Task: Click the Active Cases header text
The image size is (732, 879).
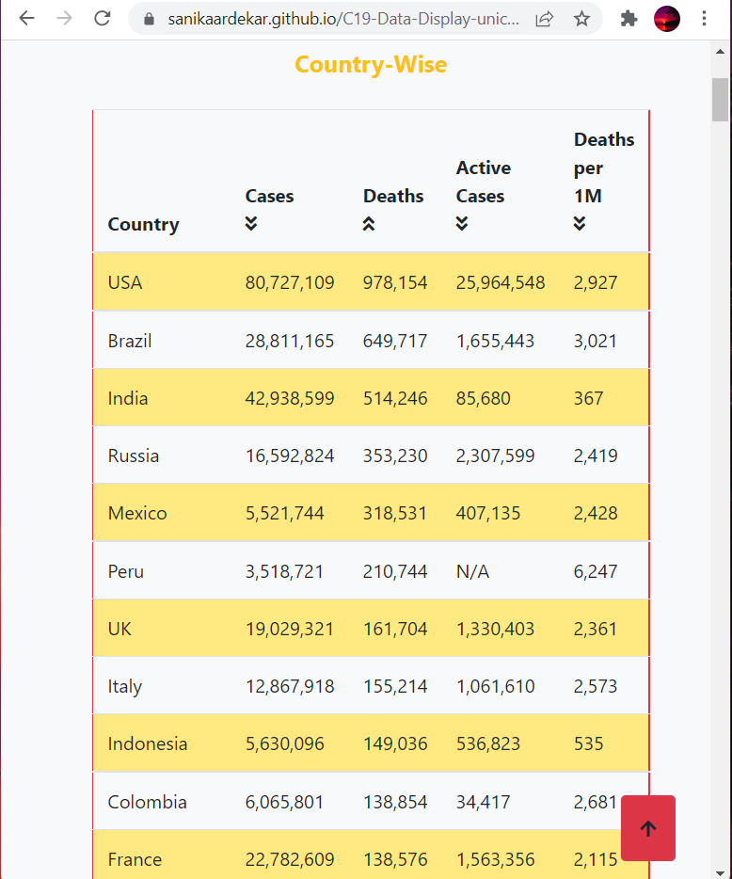Action: tap(484, 182)
